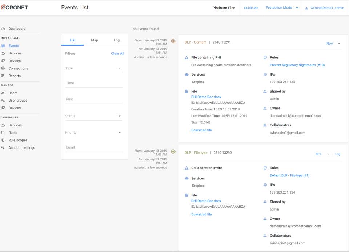The height and width of the screenshot is (252, 349).
Task: Click the IPs globe icon in event 2610-13290
Action: point(265,185)
